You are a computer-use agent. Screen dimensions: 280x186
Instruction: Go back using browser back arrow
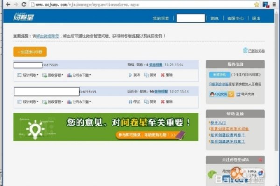tap(8, 4)
